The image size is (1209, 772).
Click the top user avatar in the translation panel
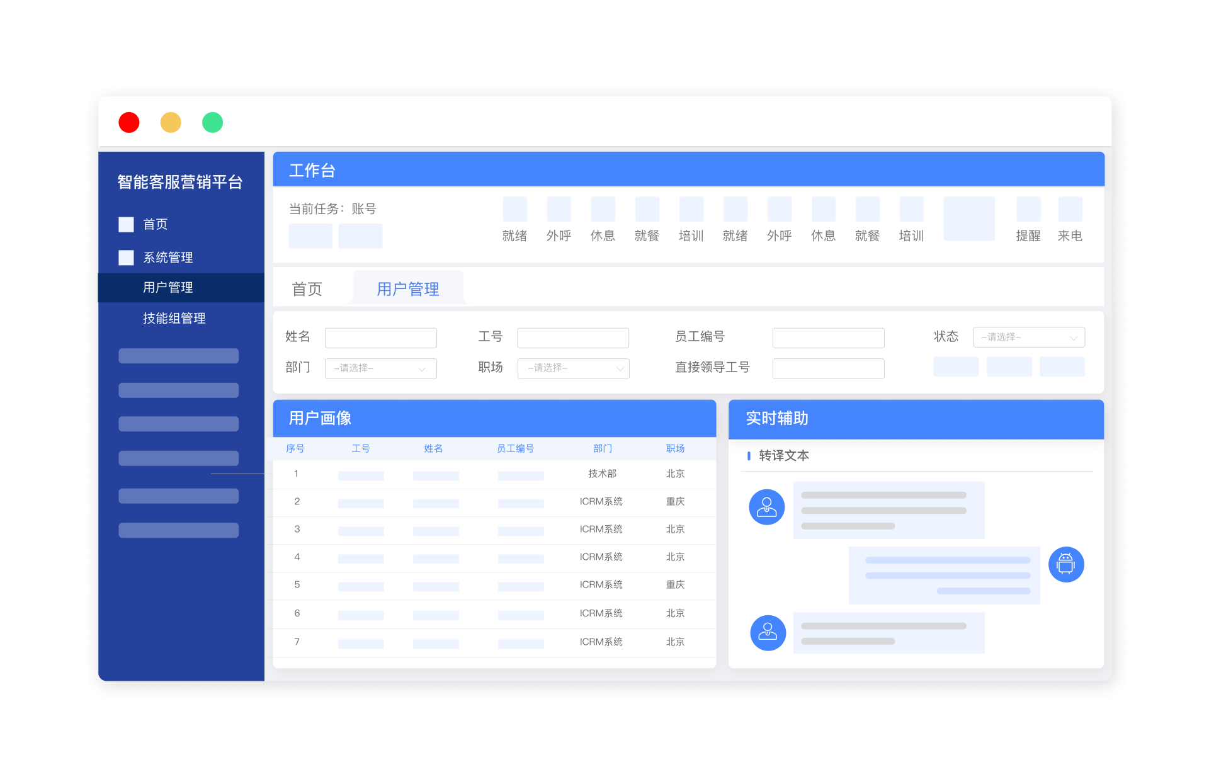pos(766,507)
